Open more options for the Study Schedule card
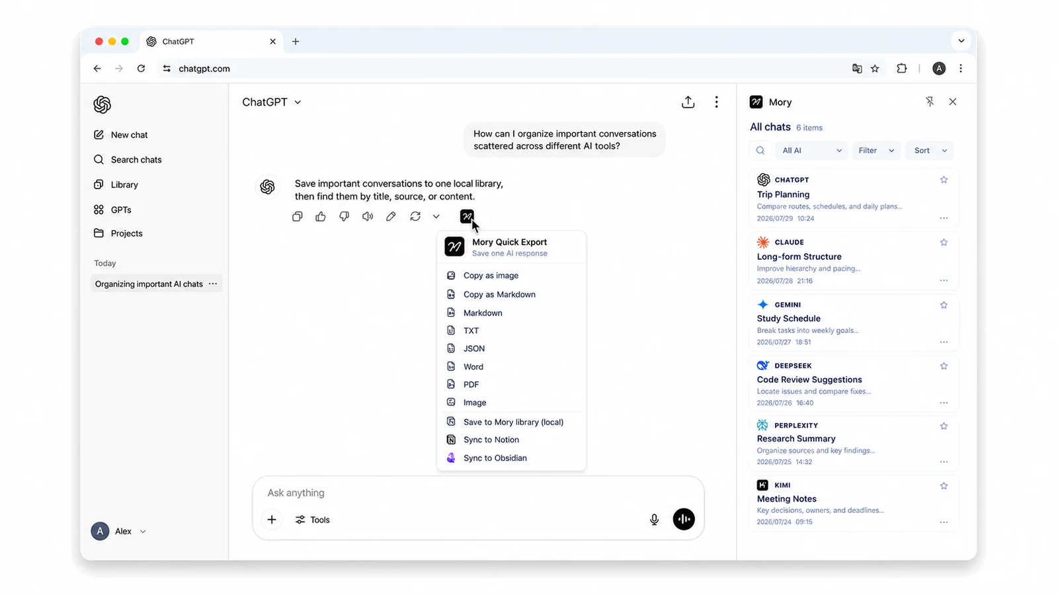Screen dimensions: 1058x595 (x=944, y=342)
